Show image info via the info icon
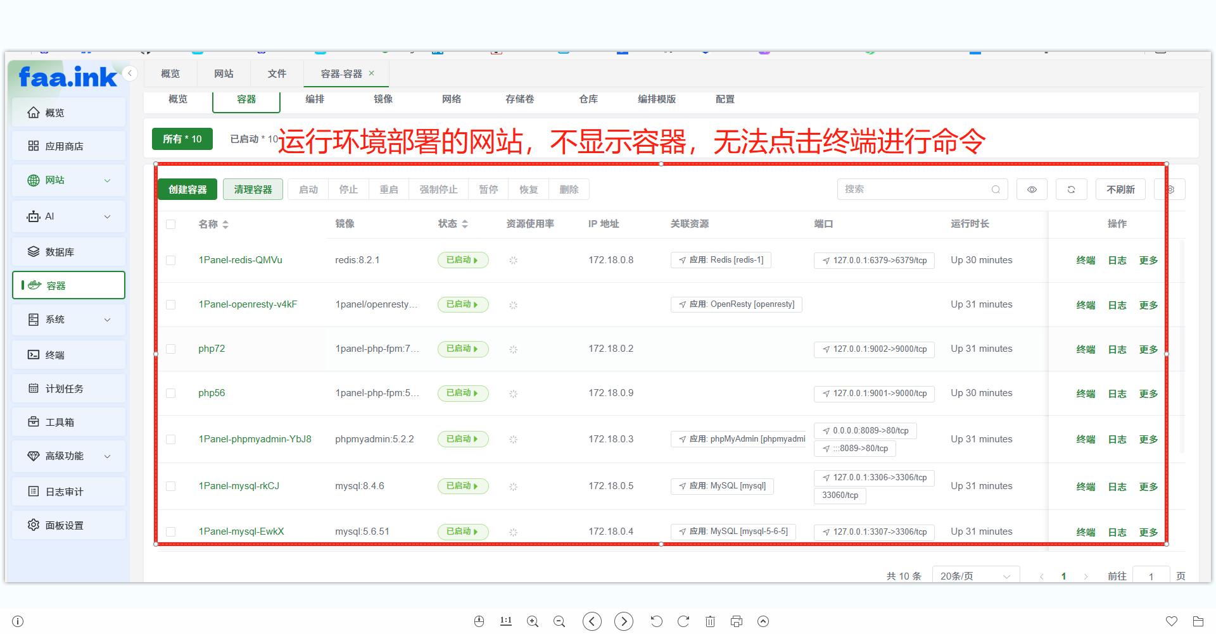1216x634 pixels. pyautogui.click(x=18, y=621)
